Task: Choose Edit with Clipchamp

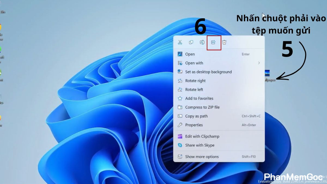Action: point(219,136)
